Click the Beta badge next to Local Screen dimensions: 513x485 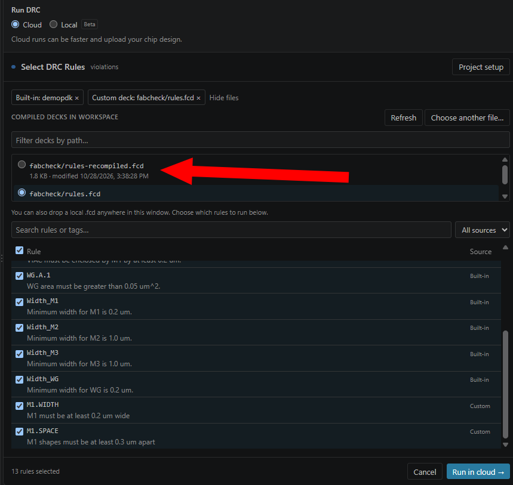[90, 24]
